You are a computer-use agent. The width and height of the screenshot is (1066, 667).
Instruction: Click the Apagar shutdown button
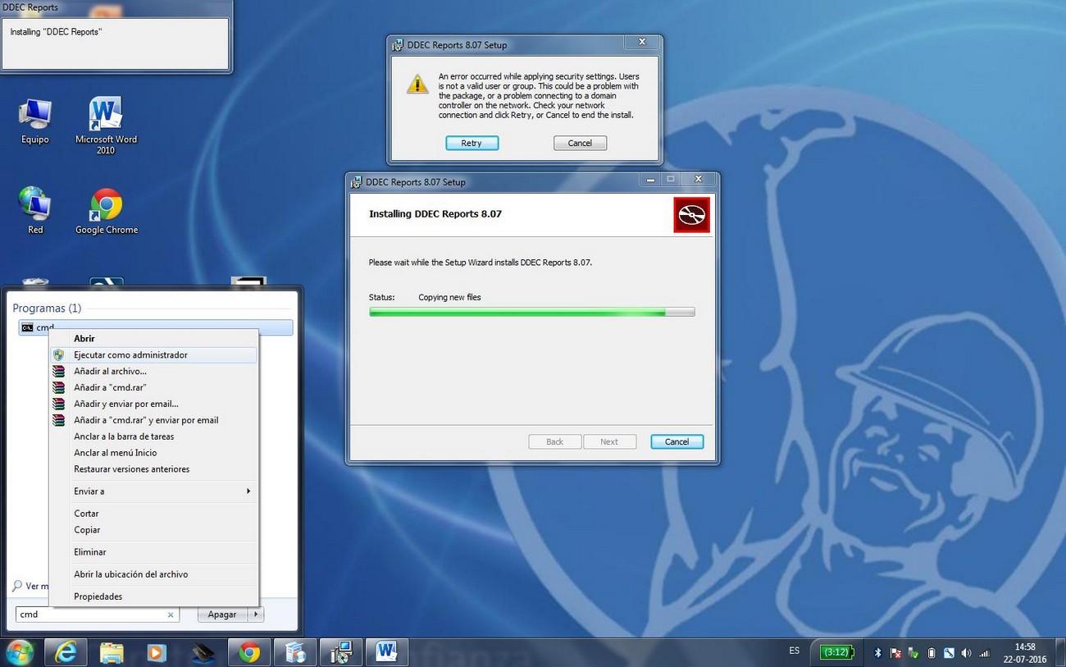tap(222, 614)
